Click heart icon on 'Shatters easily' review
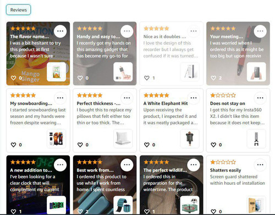The height and width of the screenshot is (215, 275). click(213, 212)
